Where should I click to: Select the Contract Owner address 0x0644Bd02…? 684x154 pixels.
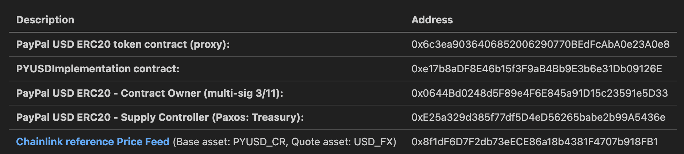pos(539,93)
